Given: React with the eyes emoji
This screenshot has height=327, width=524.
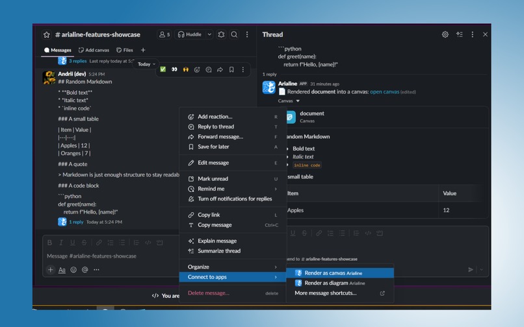Looking at the screenshot, I should click(174, 69).
